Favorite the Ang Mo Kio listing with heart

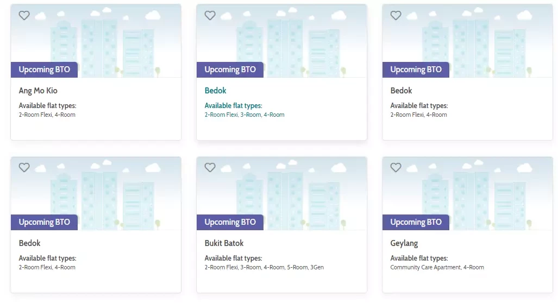(x=24, y=15)
